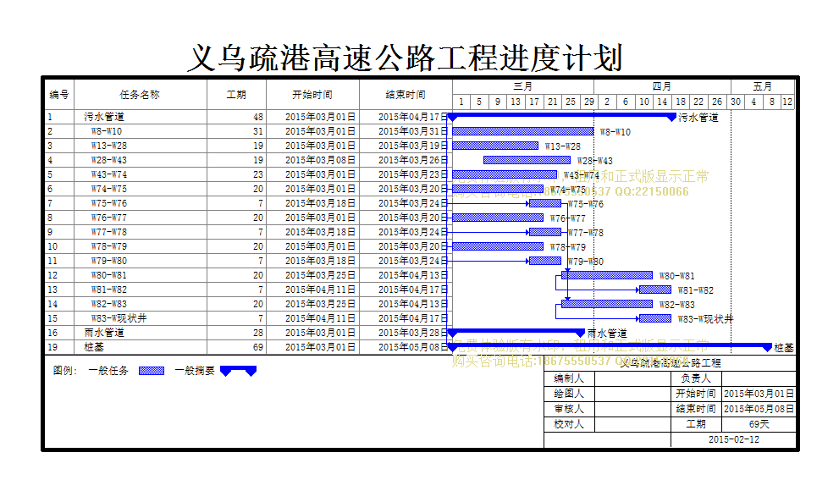Click end date 2015年03月23日 in W43-W74 row
The width and height of the screenshot is (839, 491).
click(412, 174)
